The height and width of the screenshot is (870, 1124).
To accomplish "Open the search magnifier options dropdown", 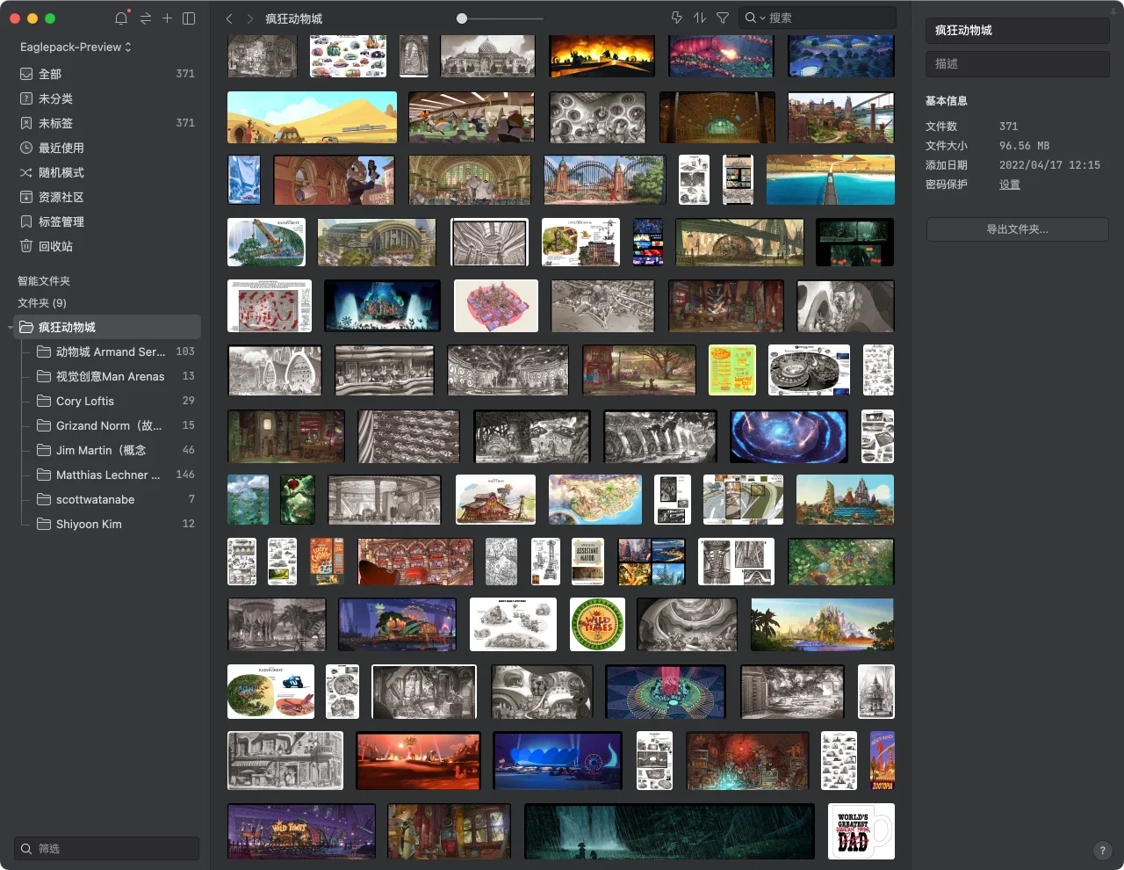I will click(754, 18).
